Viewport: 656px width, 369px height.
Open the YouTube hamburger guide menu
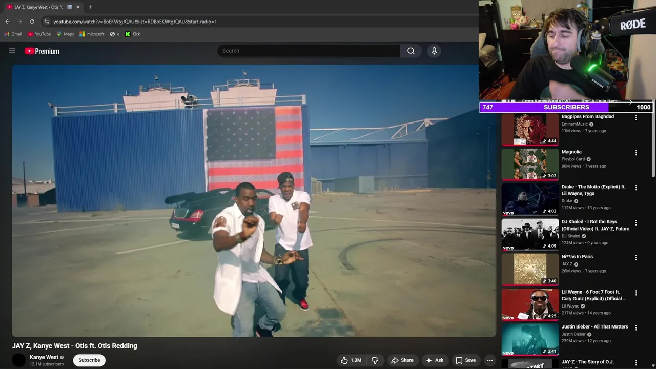(x=12, y=51)
